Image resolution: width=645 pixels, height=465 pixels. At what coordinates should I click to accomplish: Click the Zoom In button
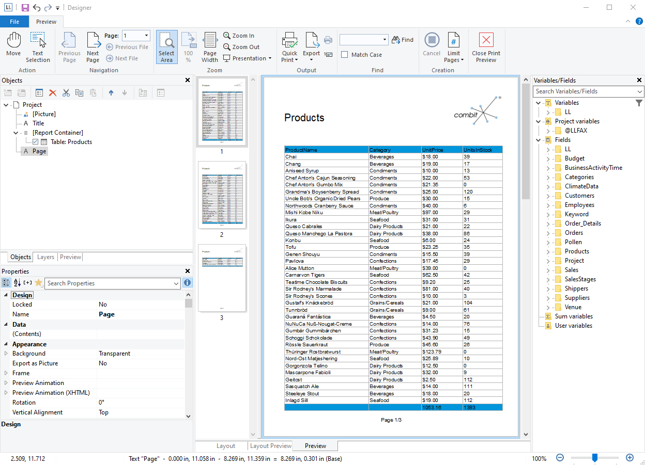pyautogui.click(x=239, y=36)
